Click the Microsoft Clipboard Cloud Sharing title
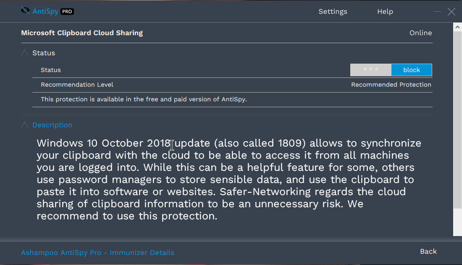Image resolution: width=462 pixels, height=265 pixels. coord(82,33)
